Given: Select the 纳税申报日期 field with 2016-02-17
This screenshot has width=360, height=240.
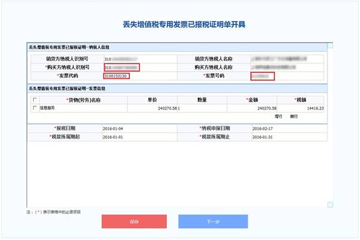Looking at the screenshot, I should [290, 128].
